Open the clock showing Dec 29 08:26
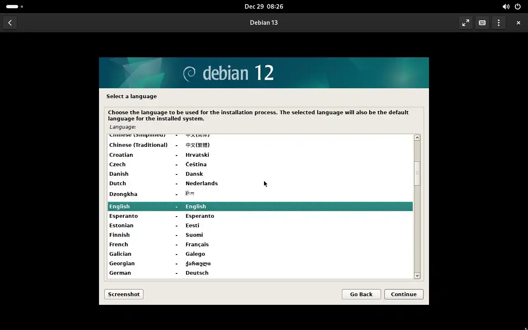Screen dimensions: 528x330 click(x=264, y=7)
